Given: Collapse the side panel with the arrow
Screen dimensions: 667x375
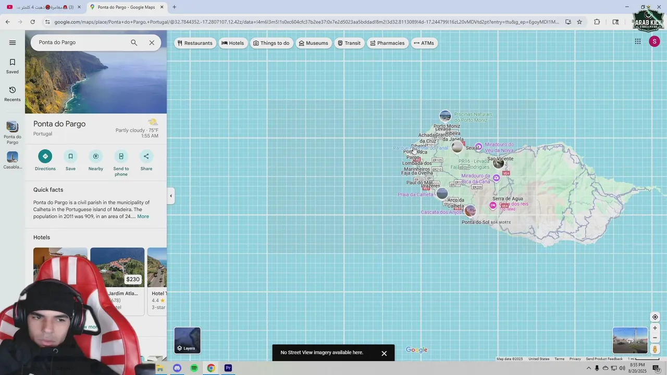Looking at the screenshot, I should click(171, 196).
